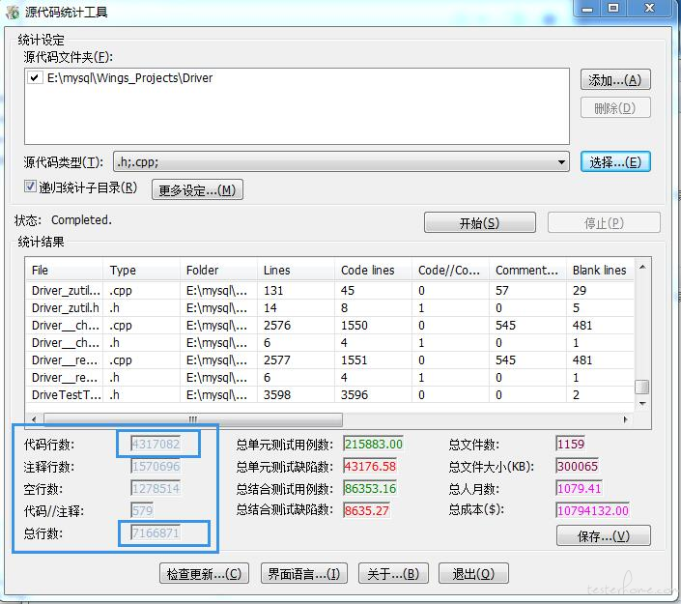
Task: Click the 总结合测试用例数 value 86353.16
Action: [x=370, y=488]
